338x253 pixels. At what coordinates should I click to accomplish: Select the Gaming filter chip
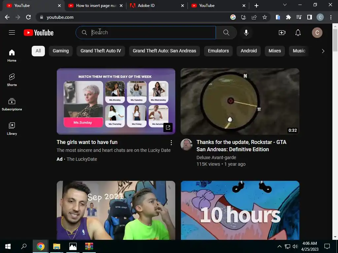61,51
